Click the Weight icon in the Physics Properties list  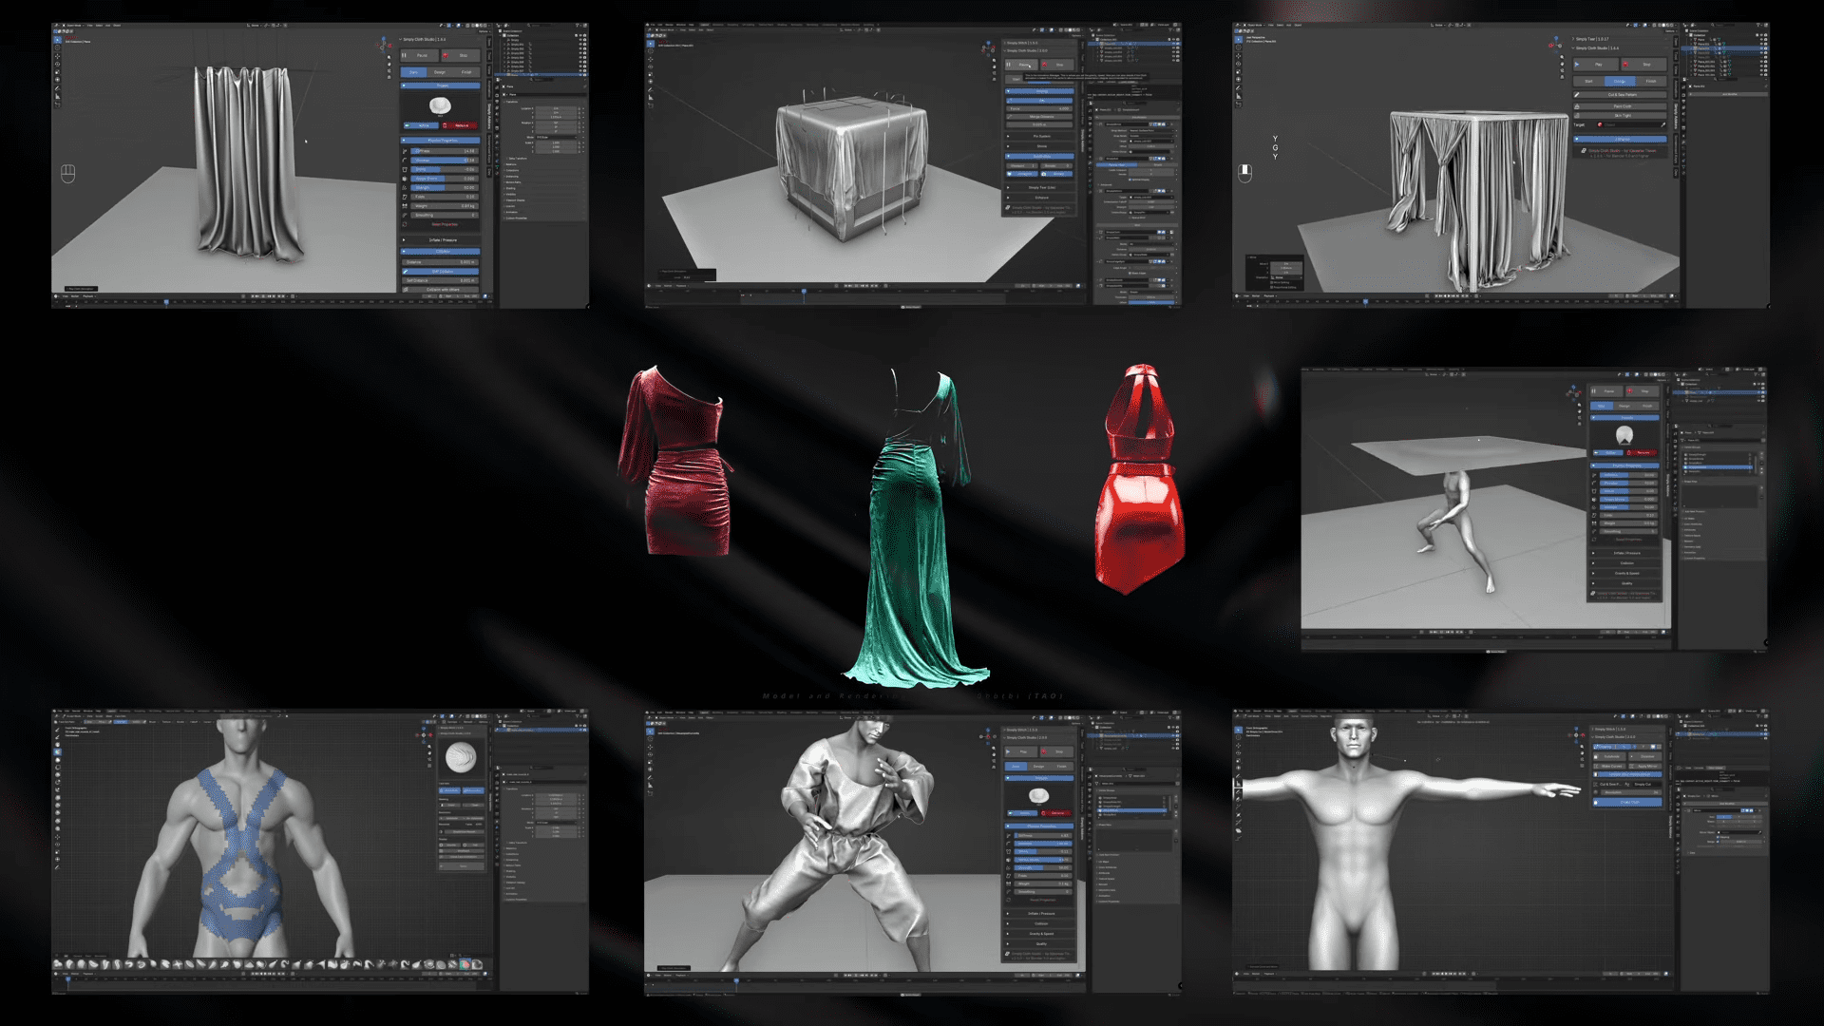[x=404, y=206]
